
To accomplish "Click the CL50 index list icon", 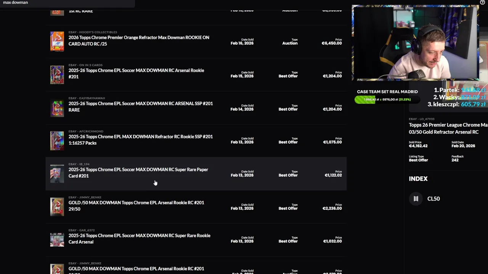I will 416,199.
